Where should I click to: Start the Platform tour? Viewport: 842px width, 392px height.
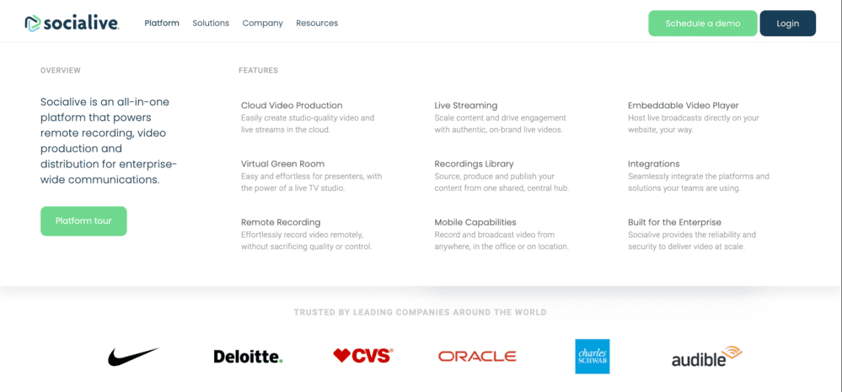click(83, 221)
